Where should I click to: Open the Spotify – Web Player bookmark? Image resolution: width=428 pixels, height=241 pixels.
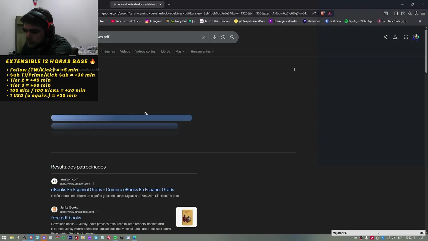359,21
